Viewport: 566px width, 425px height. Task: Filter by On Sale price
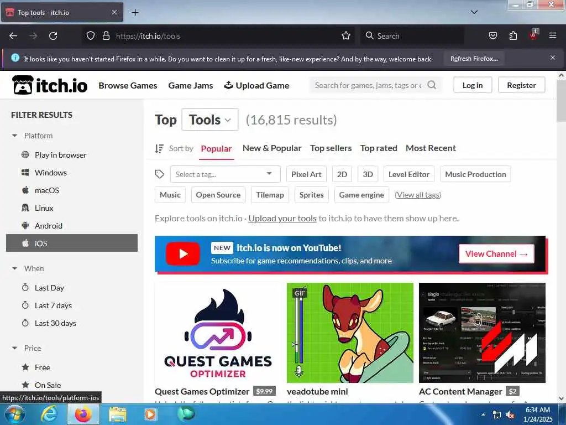coord(72,385)
